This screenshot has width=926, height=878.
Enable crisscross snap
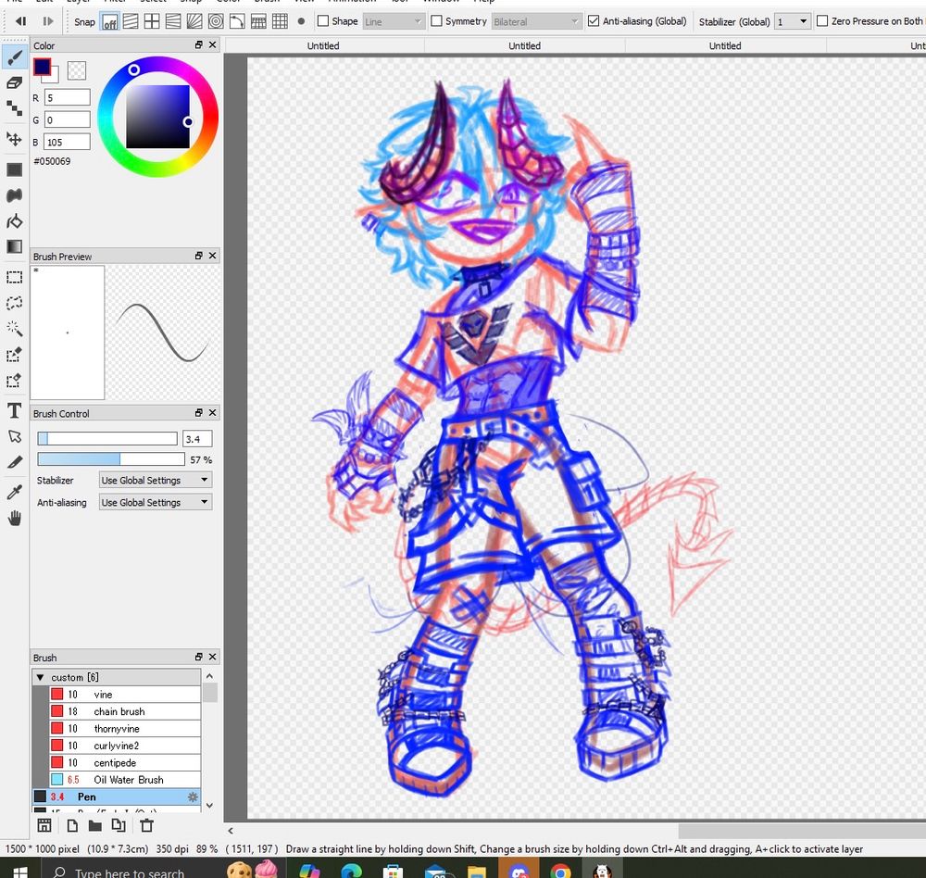[152, 22]
